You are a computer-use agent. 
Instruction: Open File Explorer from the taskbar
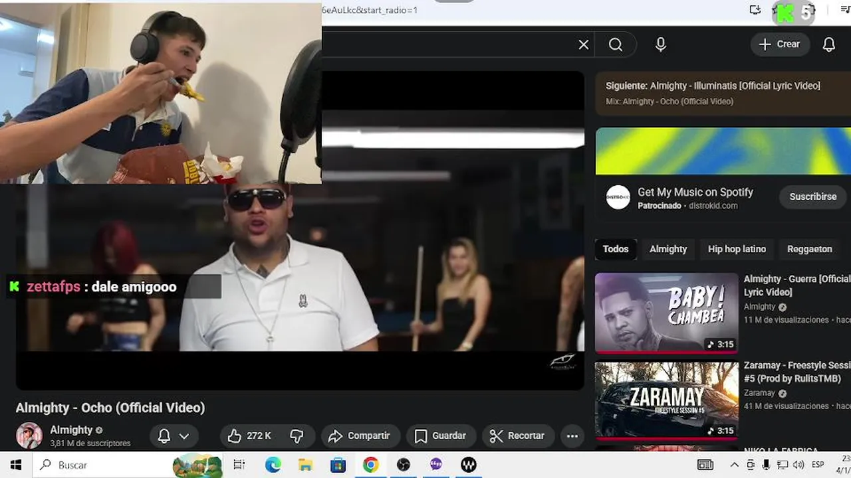305,465
